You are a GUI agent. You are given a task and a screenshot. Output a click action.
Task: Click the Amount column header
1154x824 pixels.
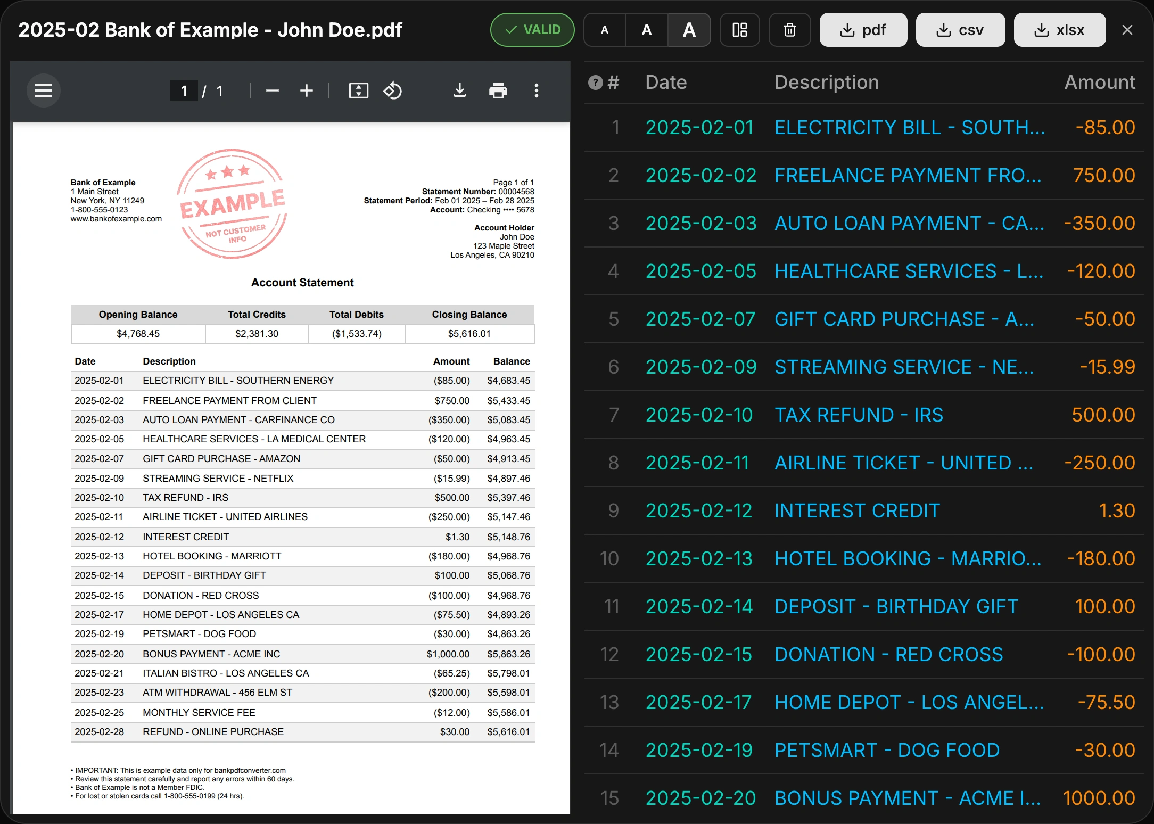[1100, 83]
